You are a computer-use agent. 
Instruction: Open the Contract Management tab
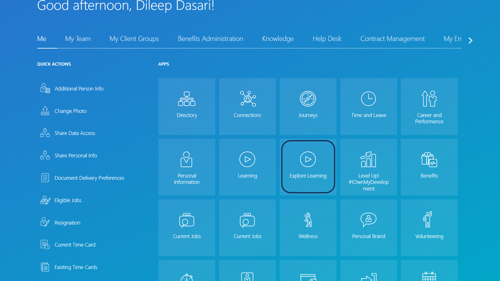pos(392,39)
